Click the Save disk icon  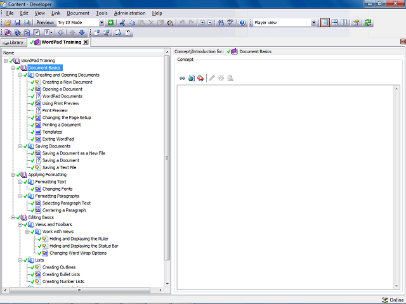17,23
